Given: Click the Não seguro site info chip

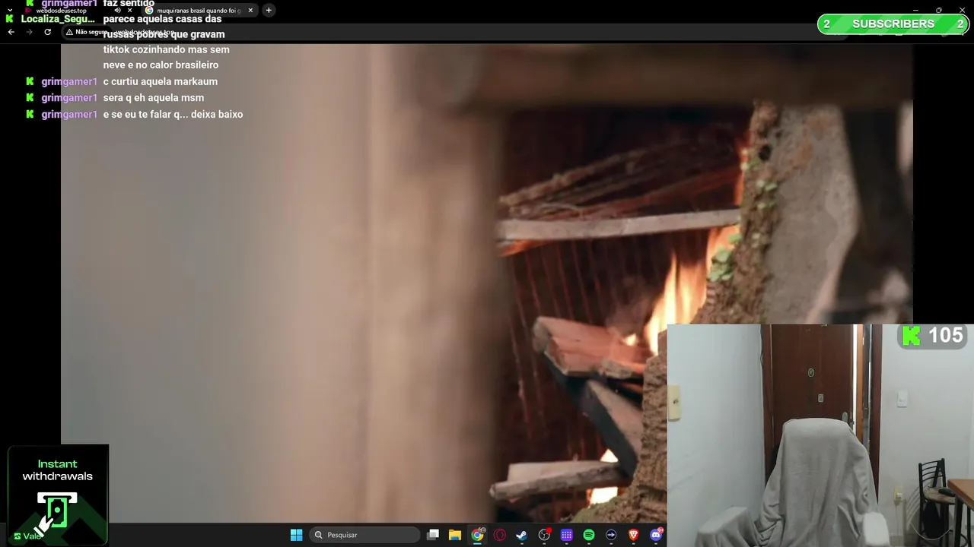Looking at the screenshot, I should [x=86, y=32].
